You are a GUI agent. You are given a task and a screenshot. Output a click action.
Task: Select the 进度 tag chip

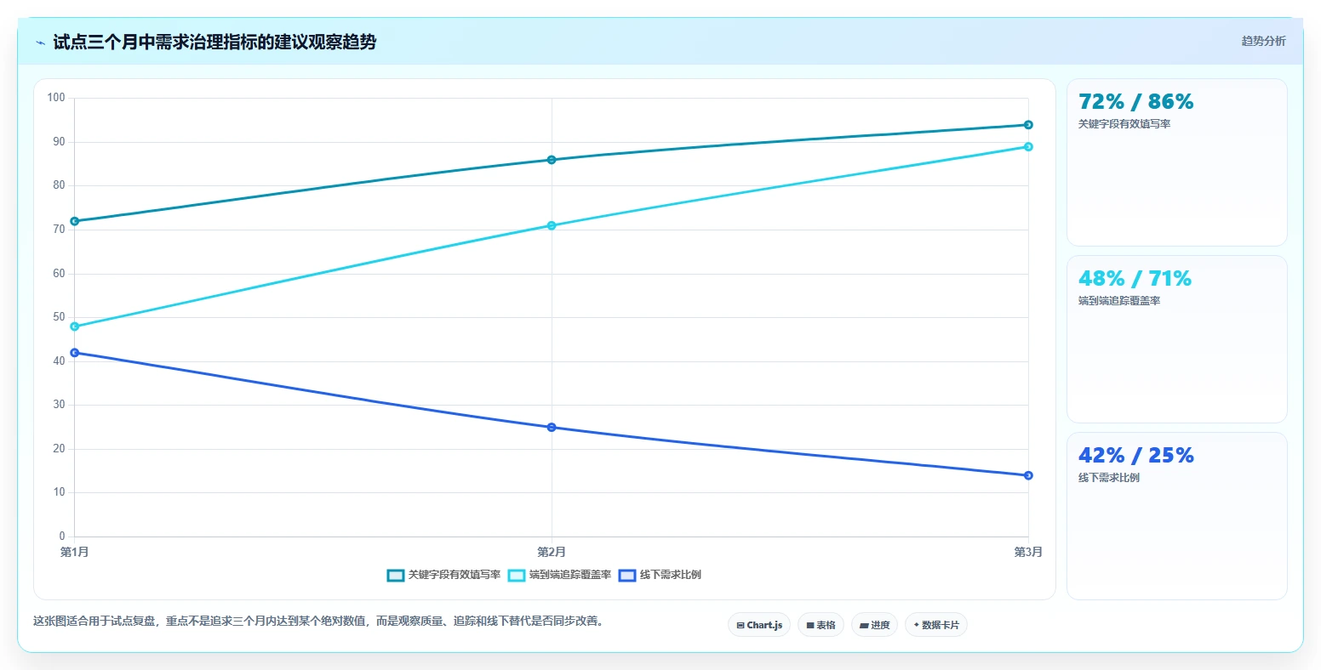click(x=874, y=625)
